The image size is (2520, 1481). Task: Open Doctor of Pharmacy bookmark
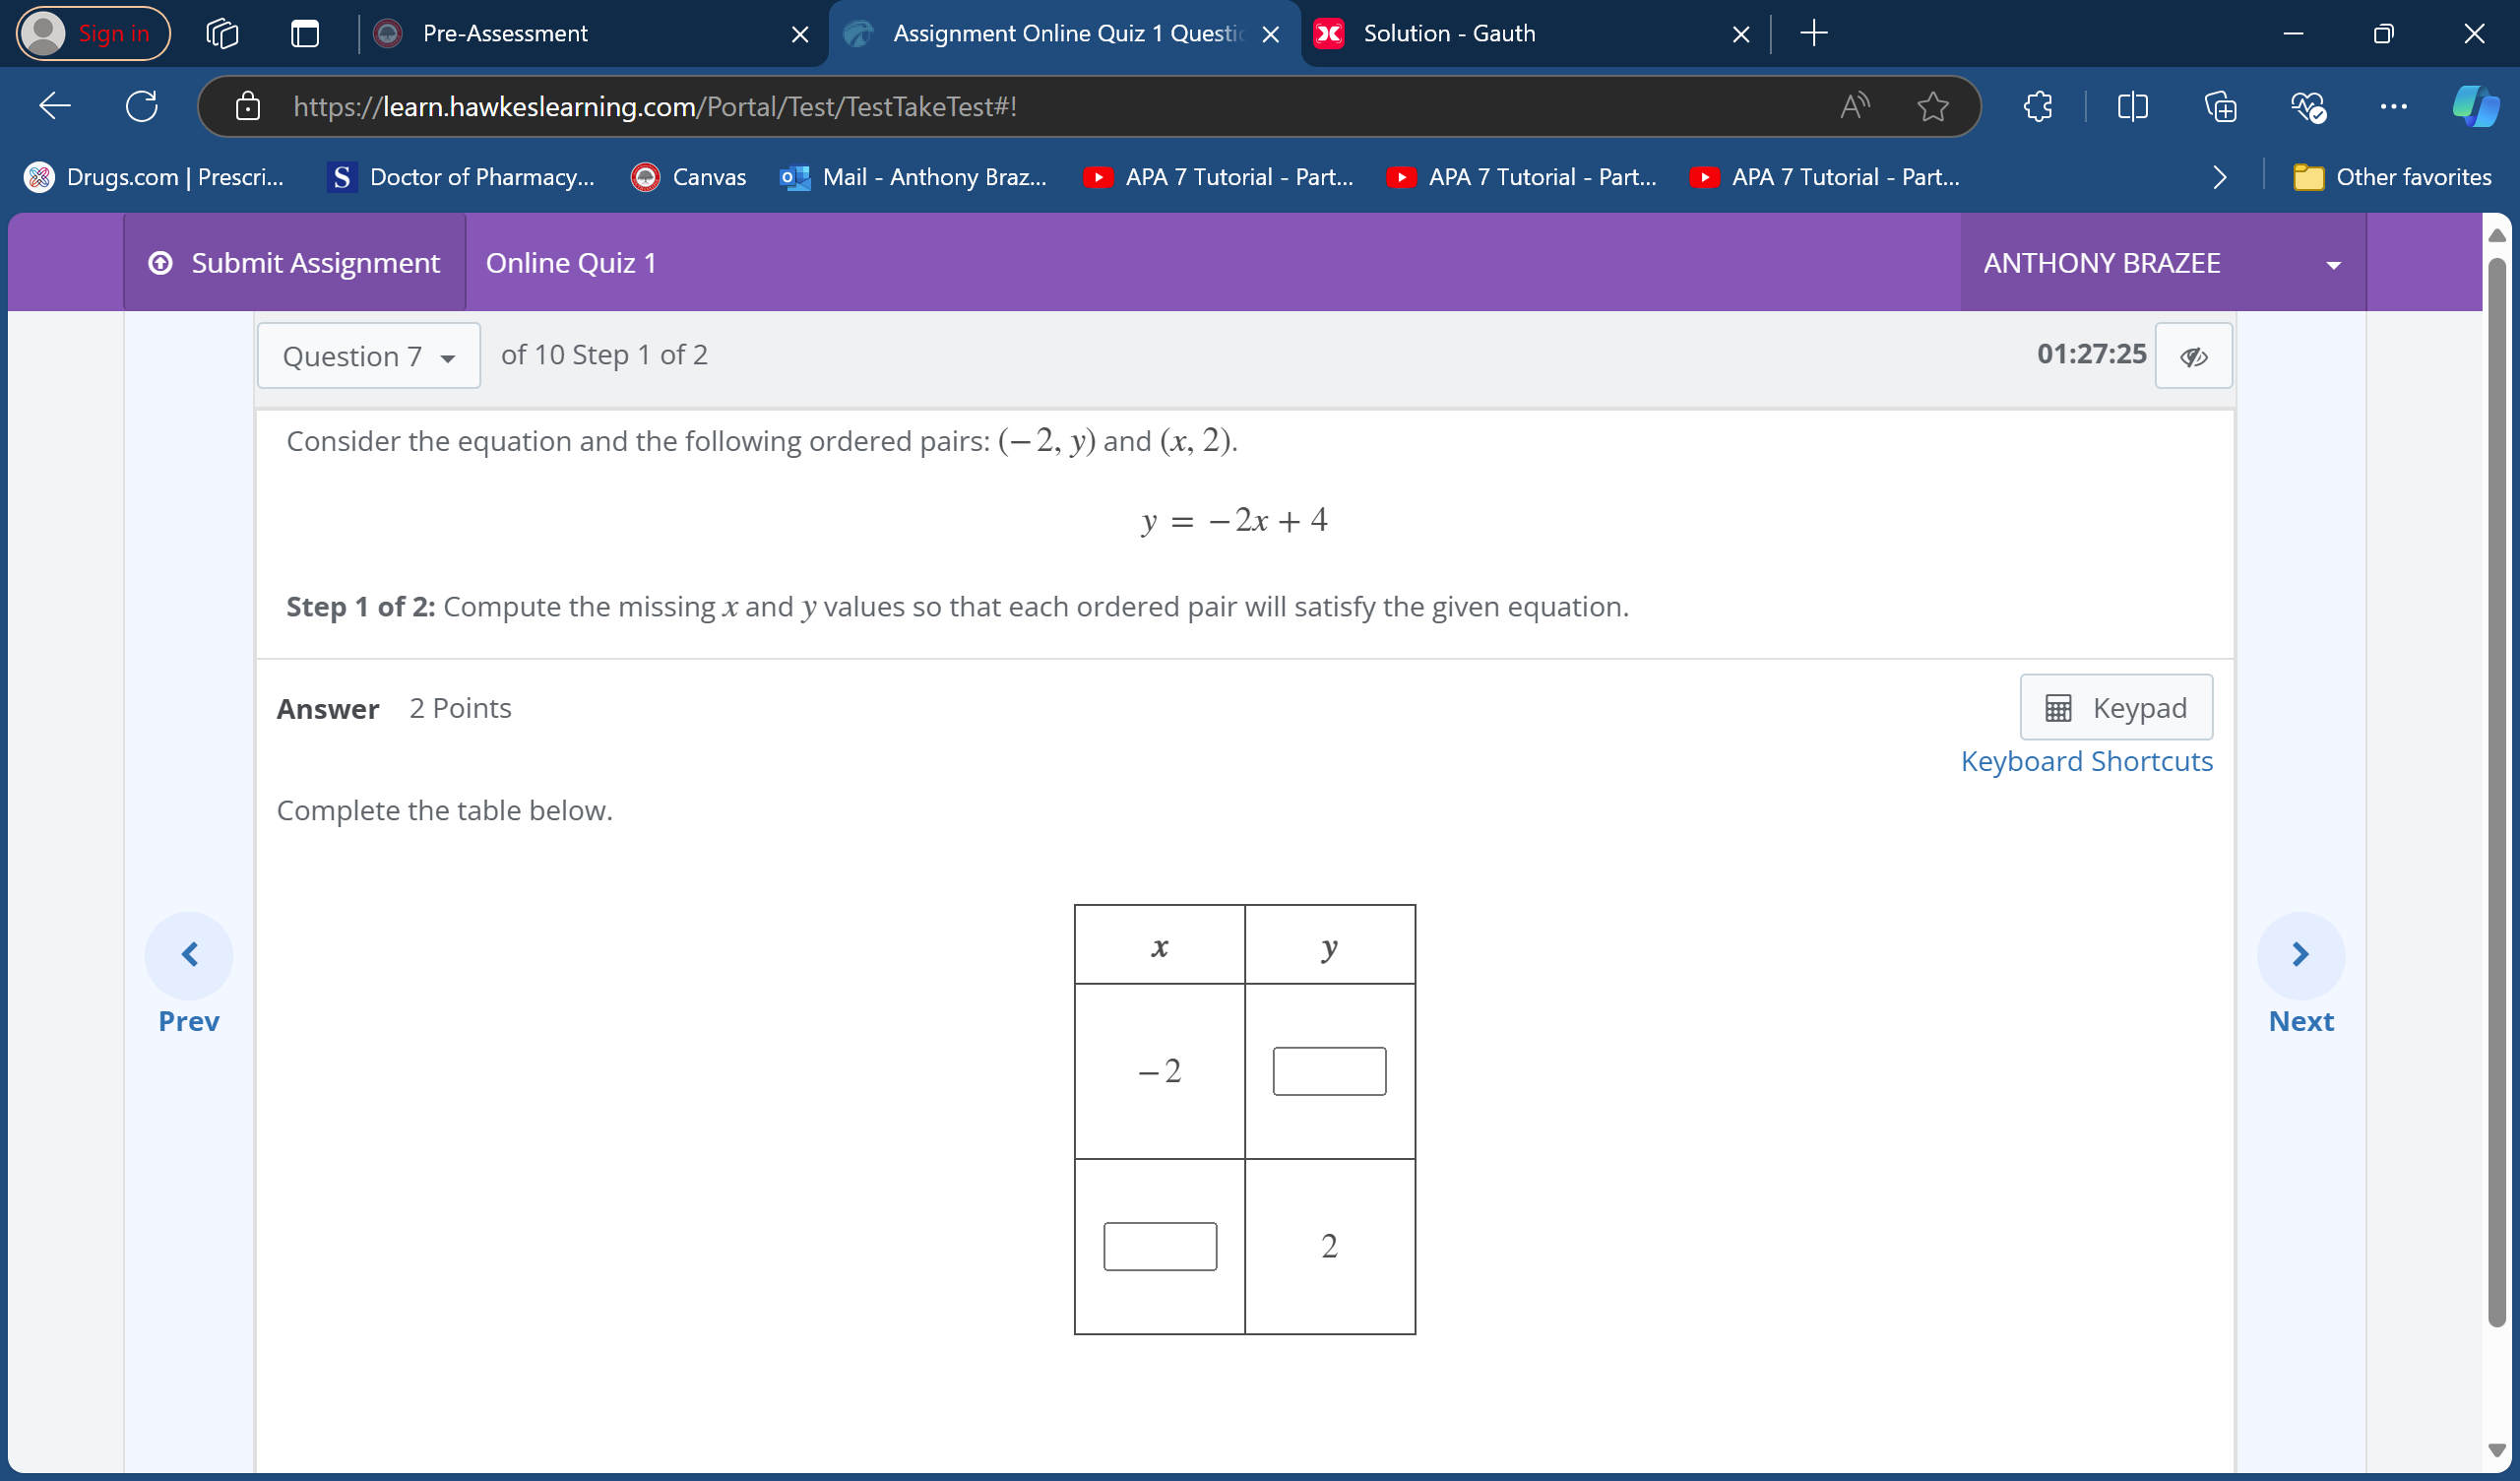462,177
